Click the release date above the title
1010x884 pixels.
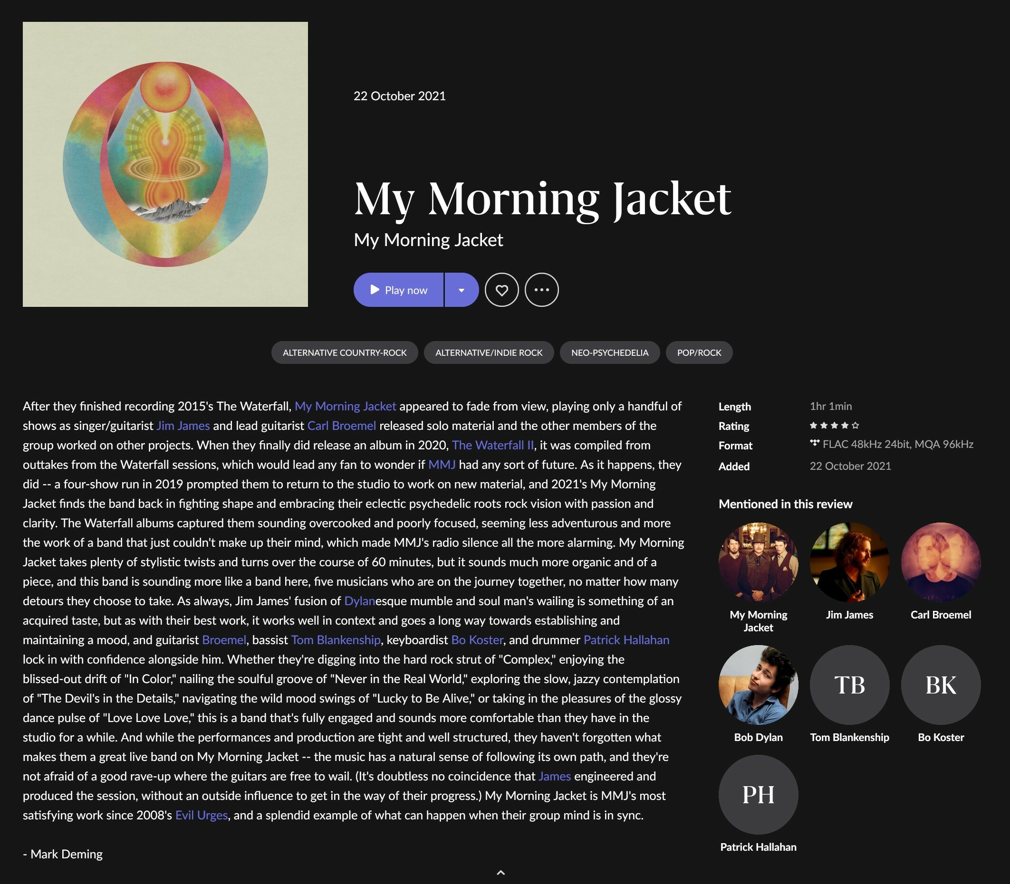pos(399,95)
